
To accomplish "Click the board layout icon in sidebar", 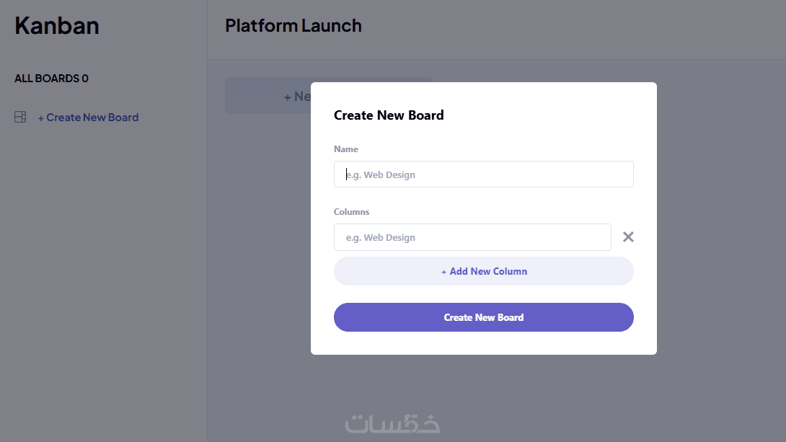I will pyautogui.click(x=20, y=117).
